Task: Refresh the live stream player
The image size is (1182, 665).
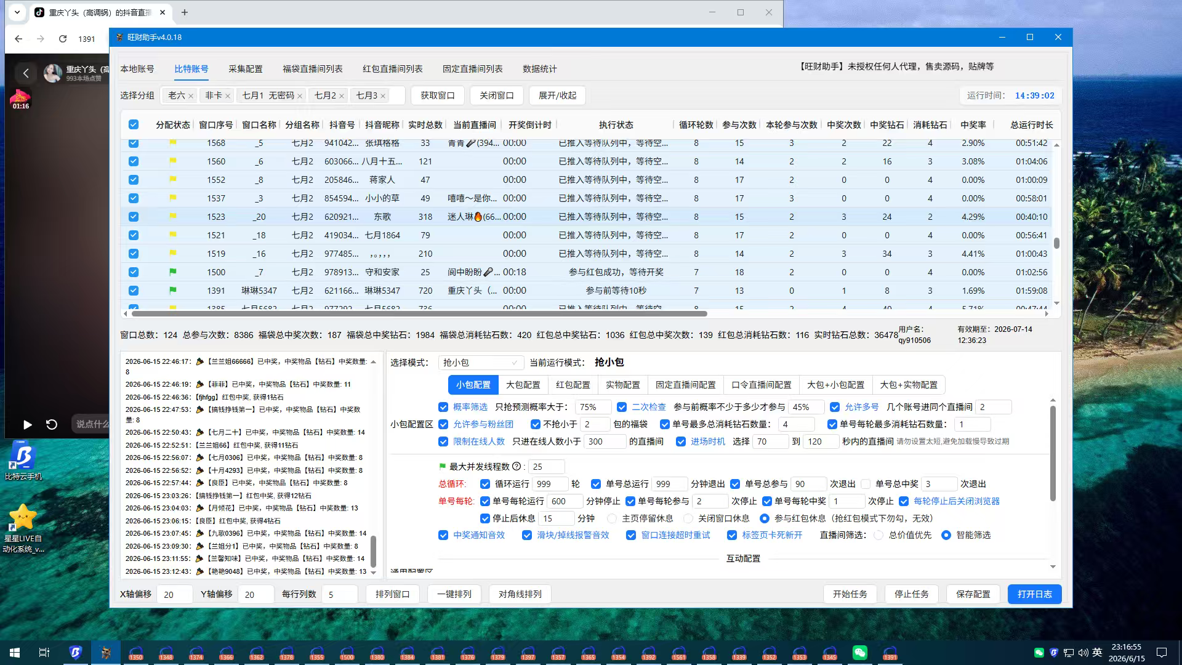Action: click(52, 424)
